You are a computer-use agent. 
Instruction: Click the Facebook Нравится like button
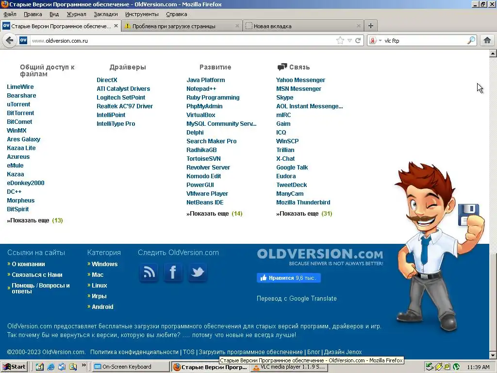(x=288, y=278)
